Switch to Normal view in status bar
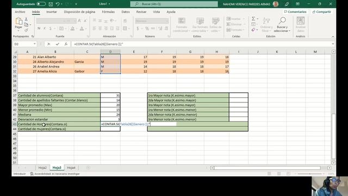Image resolution: width=348 pixels, height=196 pixels. pyautogui.click(x=269, y=174)
